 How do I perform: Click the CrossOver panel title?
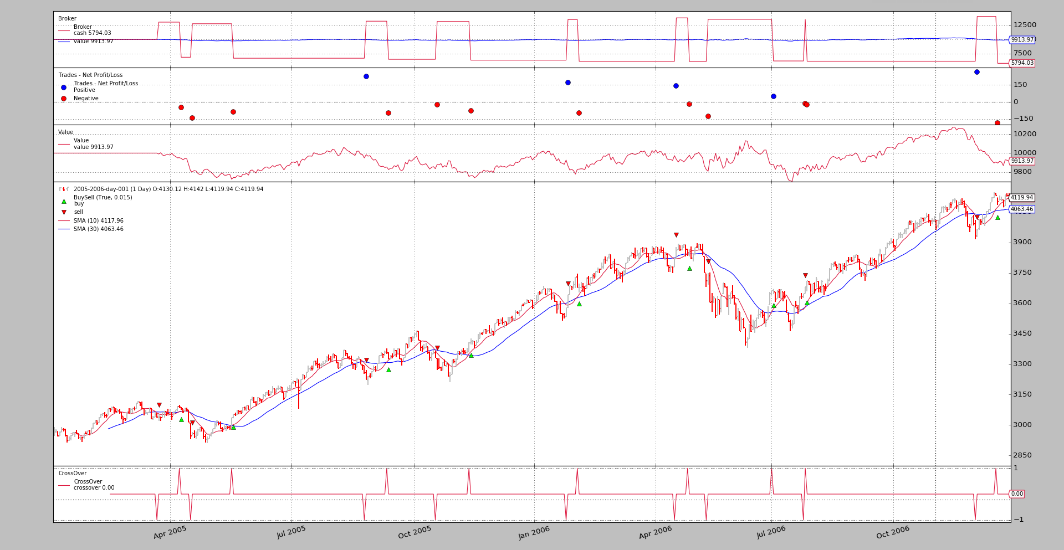(73, 474)
